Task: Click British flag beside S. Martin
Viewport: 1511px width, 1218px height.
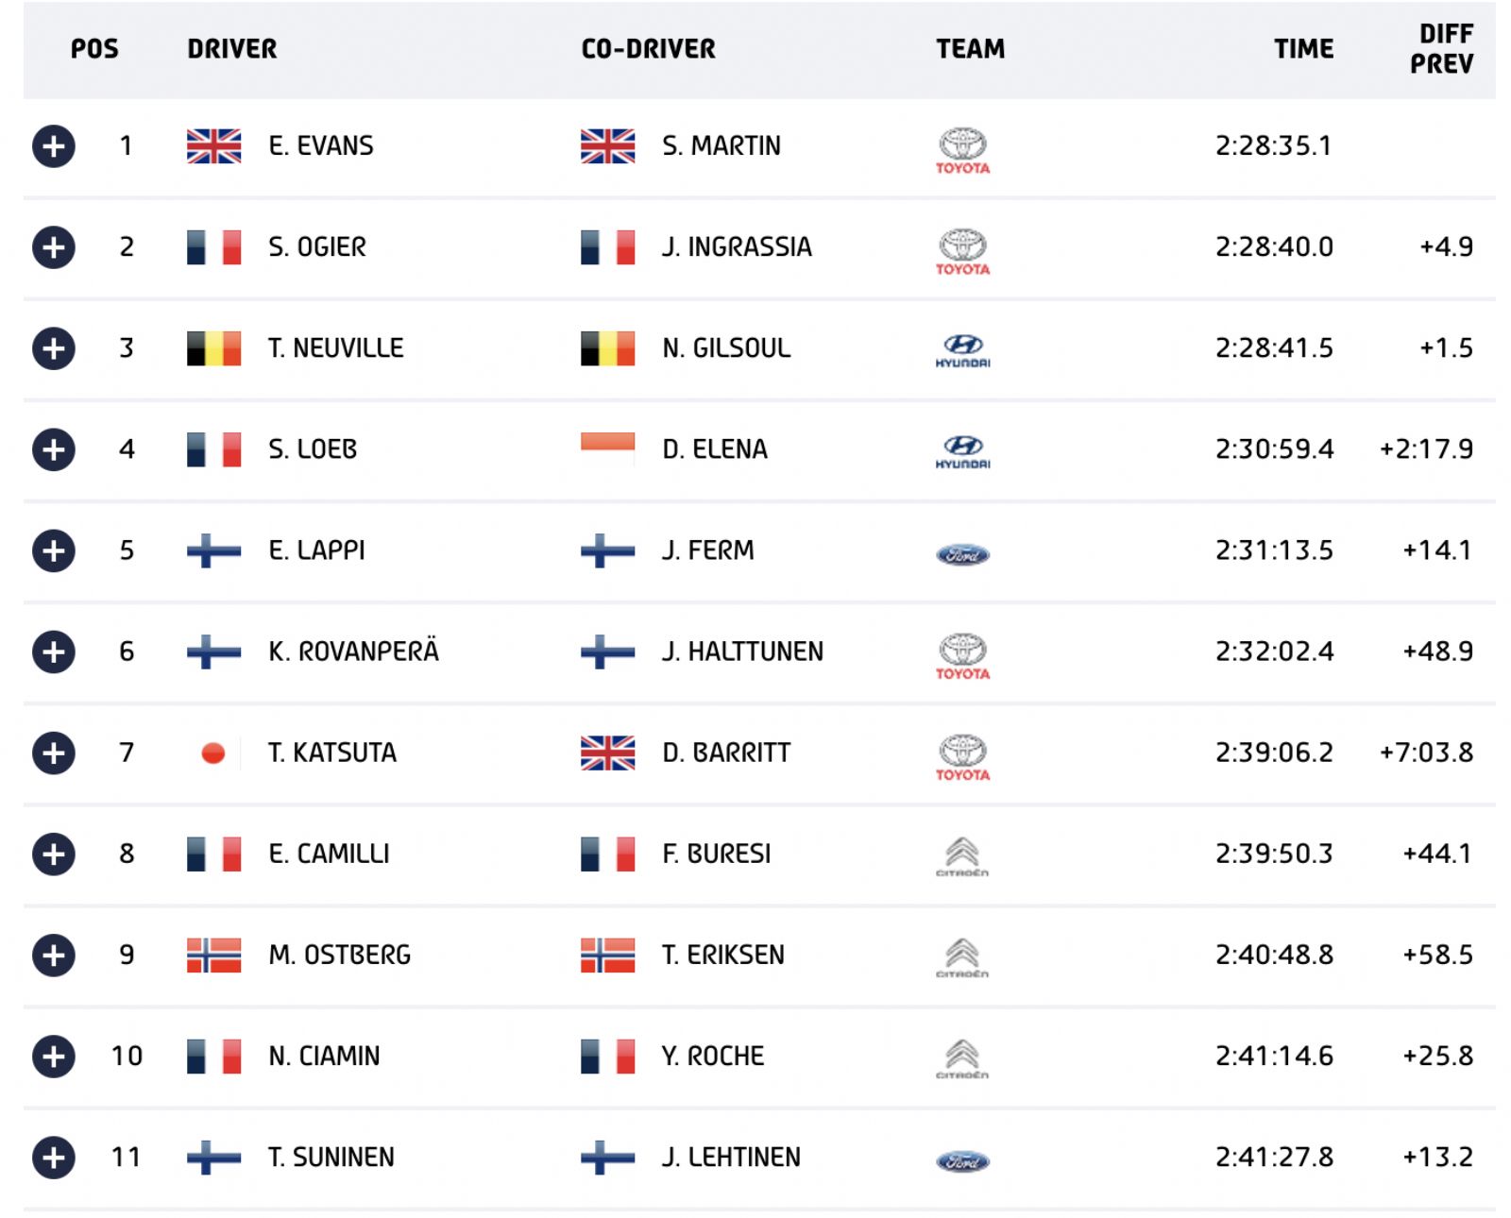Action: (607, 146)
